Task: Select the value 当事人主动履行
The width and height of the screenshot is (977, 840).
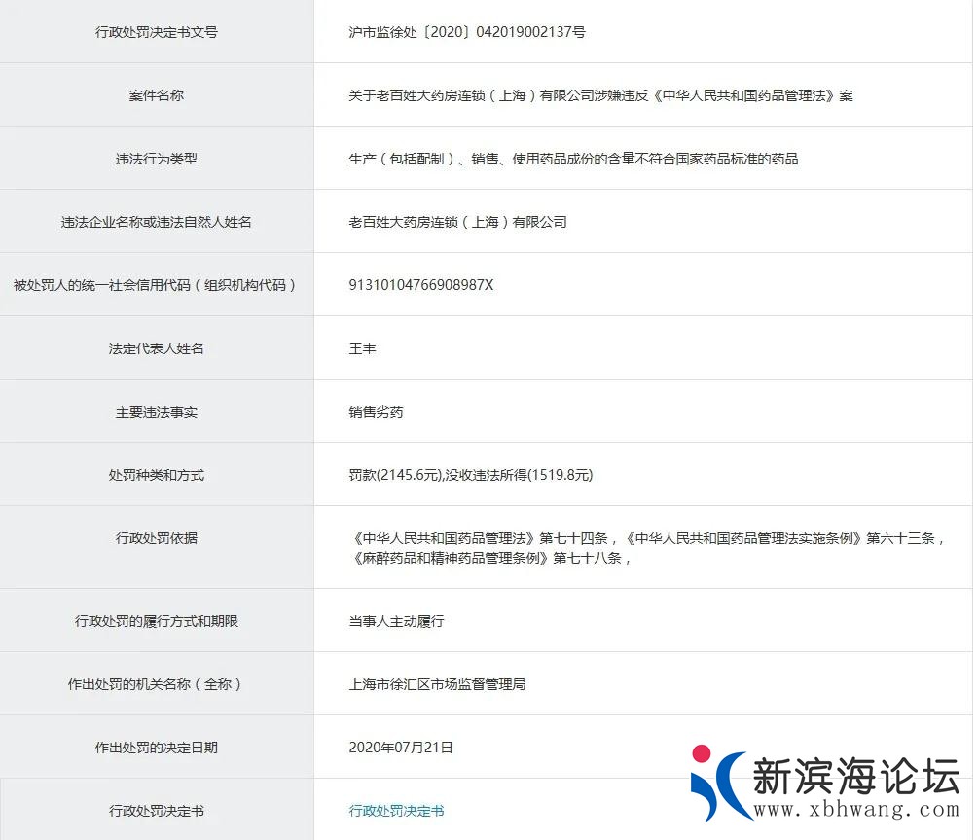Action: click(397, 621)
